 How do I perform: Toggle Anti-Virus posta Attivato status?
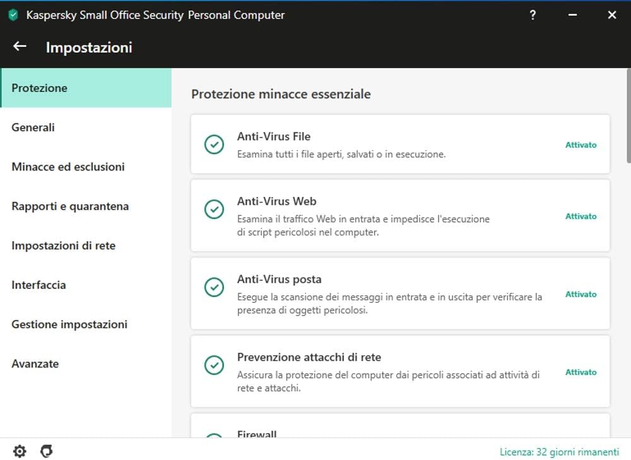581,294
